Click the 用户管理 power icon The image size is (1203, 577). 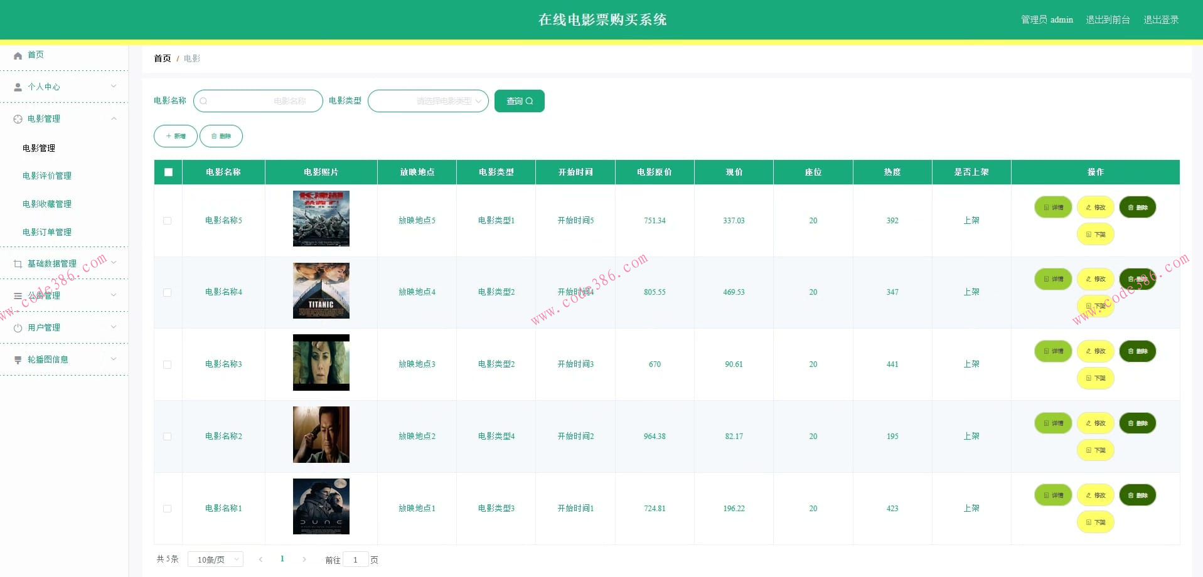(18, 328)
